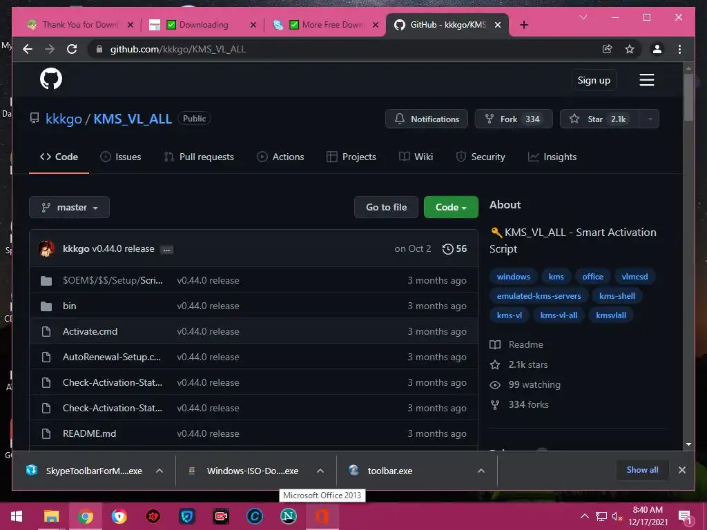The image size is (707, 530).
Task: Open the green Code dropdown
Action: pyautogui.click(x=451, y=207)
